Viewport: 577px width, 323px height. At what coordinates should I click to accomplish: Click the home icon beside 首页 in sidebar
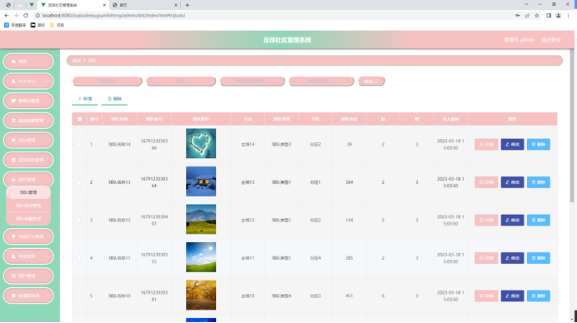(13, 62)
